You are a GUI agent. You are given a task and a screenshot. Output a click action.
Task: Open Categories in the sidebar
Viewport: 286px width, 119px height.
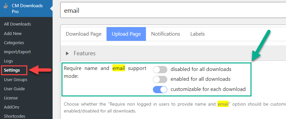(x=14, y=43)
